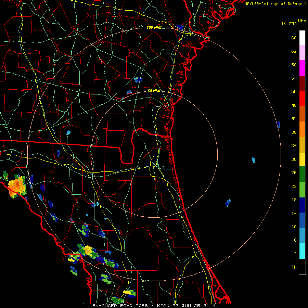This screenshot has width=308, height=308.
Task: Click the NEXLAB-College of DuPage label
Action: 275,4
